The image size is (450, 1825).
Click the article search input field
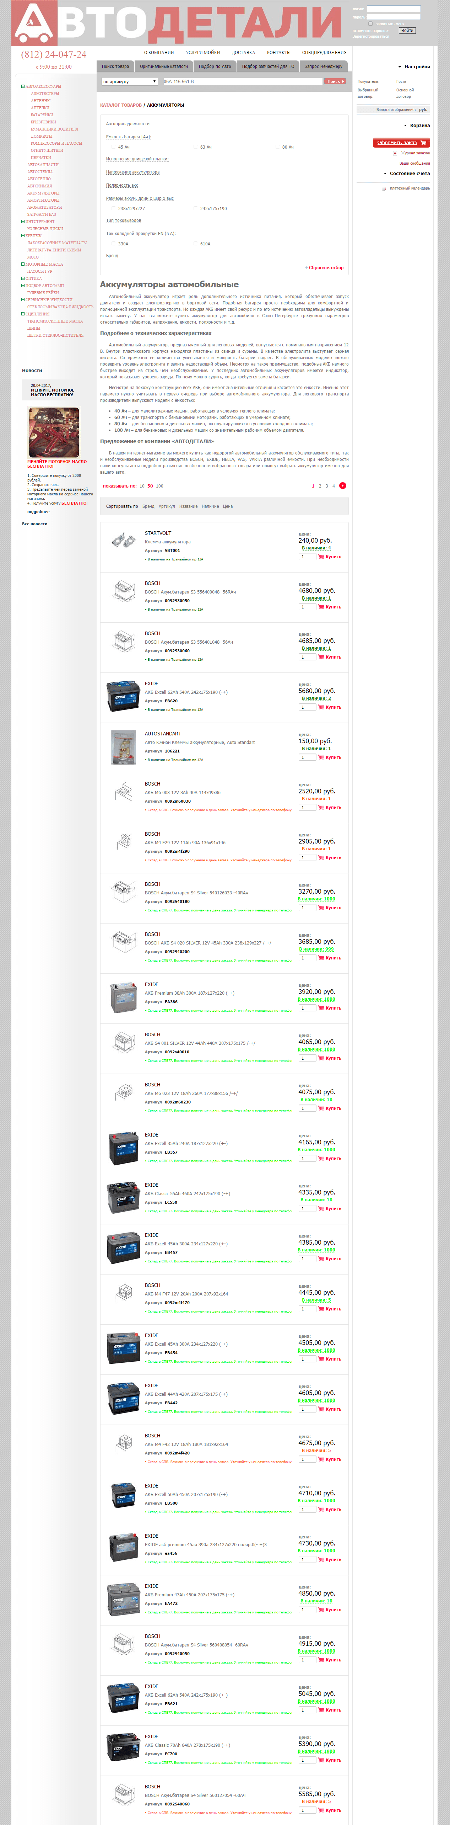coord(243,81)
